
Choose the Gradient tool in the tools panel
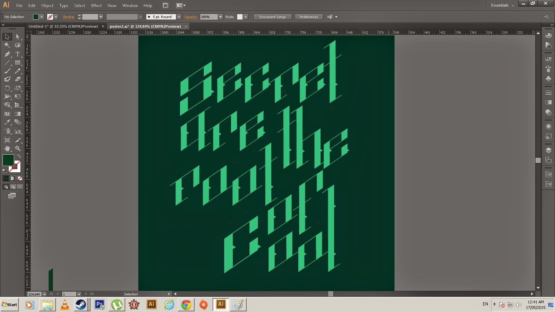(18, 113)
